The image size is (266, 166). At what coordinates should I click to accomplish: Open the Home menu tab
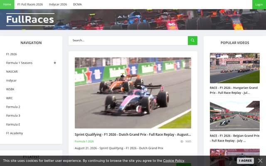7,5
